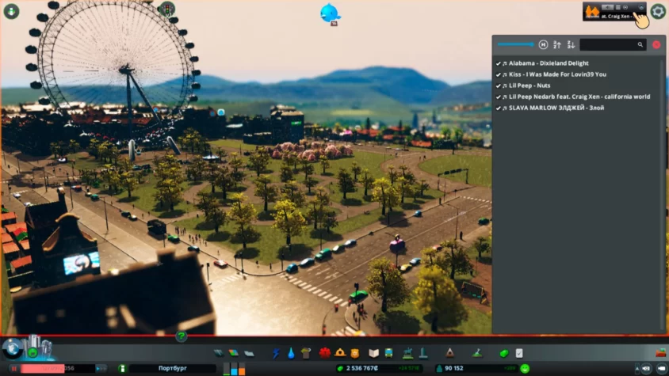Open the Roads build menu
Image resolution: width=669 pixels, height=376 pixels.
click(219, 353)
